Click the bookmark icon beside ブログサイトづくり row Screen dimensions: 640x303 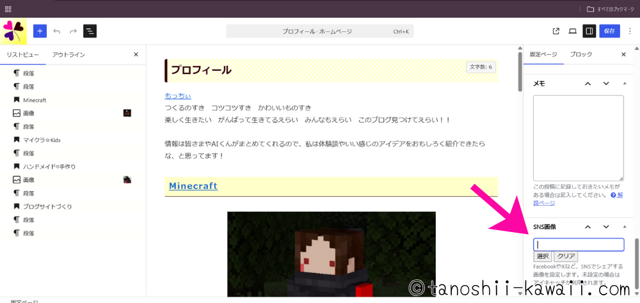[17, 206]
